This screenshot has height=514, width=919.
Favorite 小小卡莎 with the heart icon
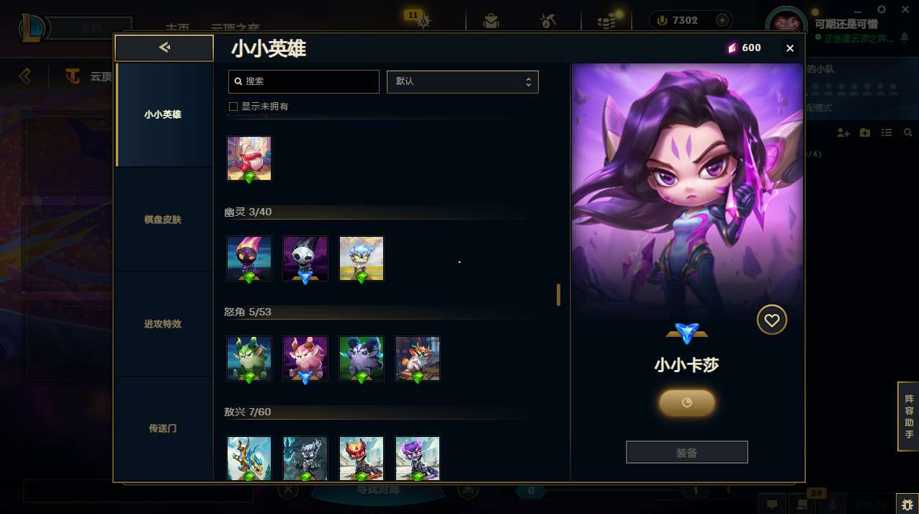tap(771, 320)
